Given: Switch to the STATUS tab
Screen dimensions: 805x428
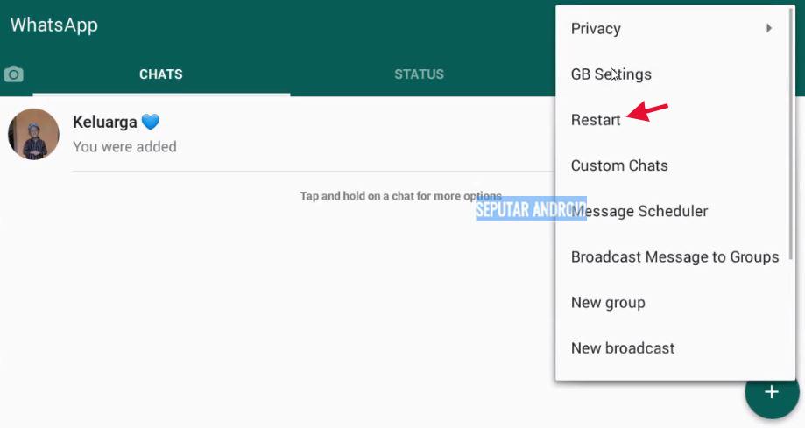Looking at the screenshot, I should coord(419,74).
